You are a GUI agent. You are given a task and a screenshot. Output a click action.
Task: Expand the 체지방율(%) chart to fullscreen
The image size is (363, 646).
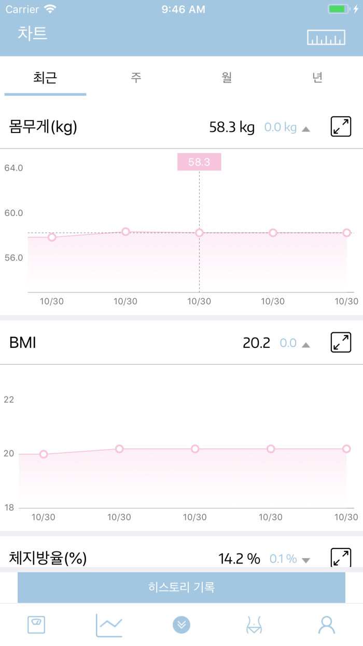(x=341, y=558)
